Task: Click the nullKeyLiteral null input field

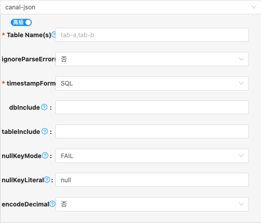Action: 152,180
